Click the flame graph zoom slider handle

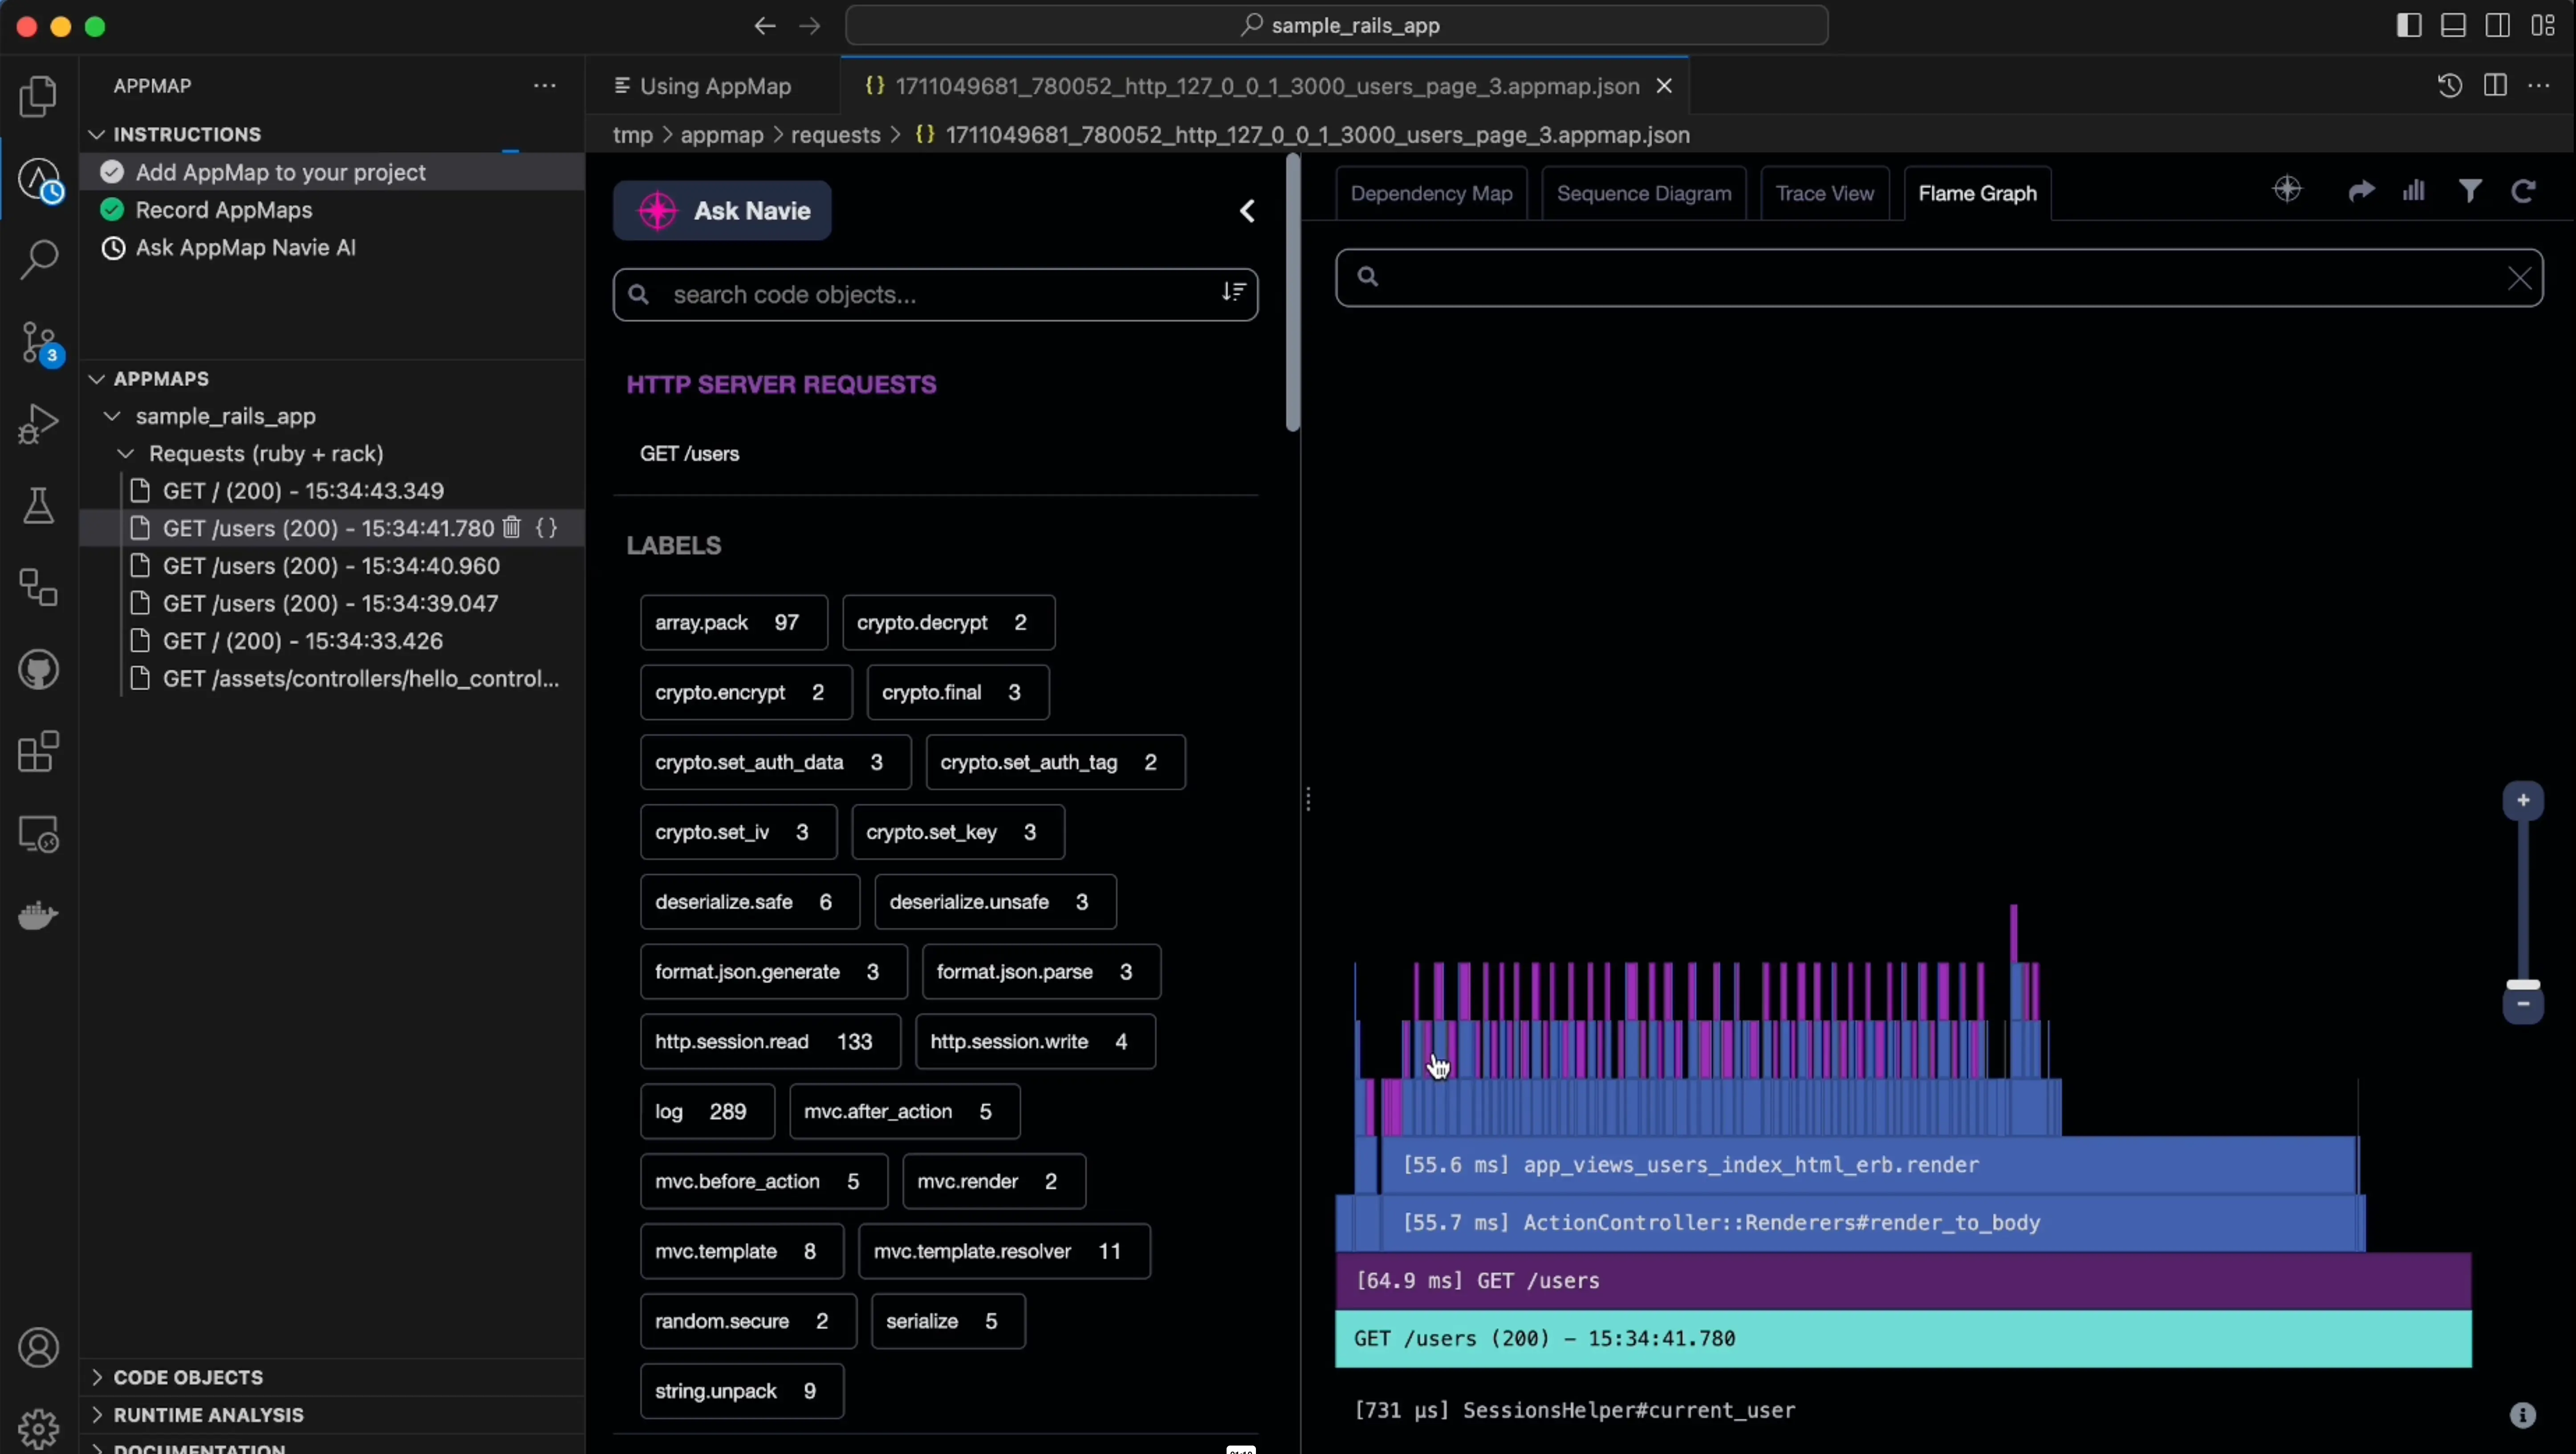click(2523, 985)
